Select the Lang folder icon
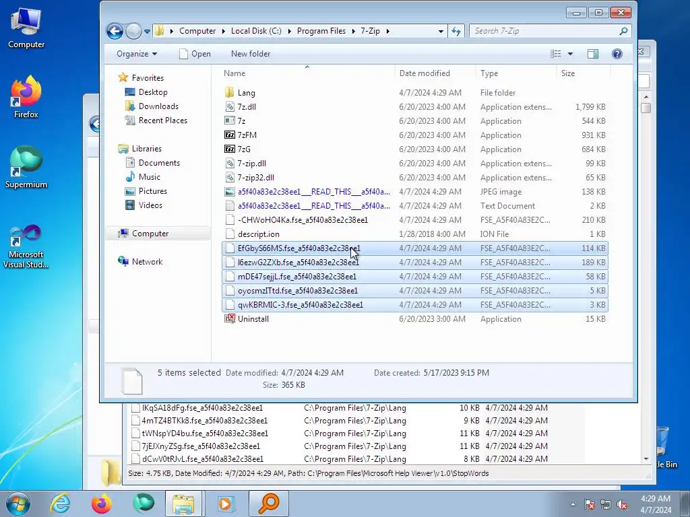 (x=229, y=93)
